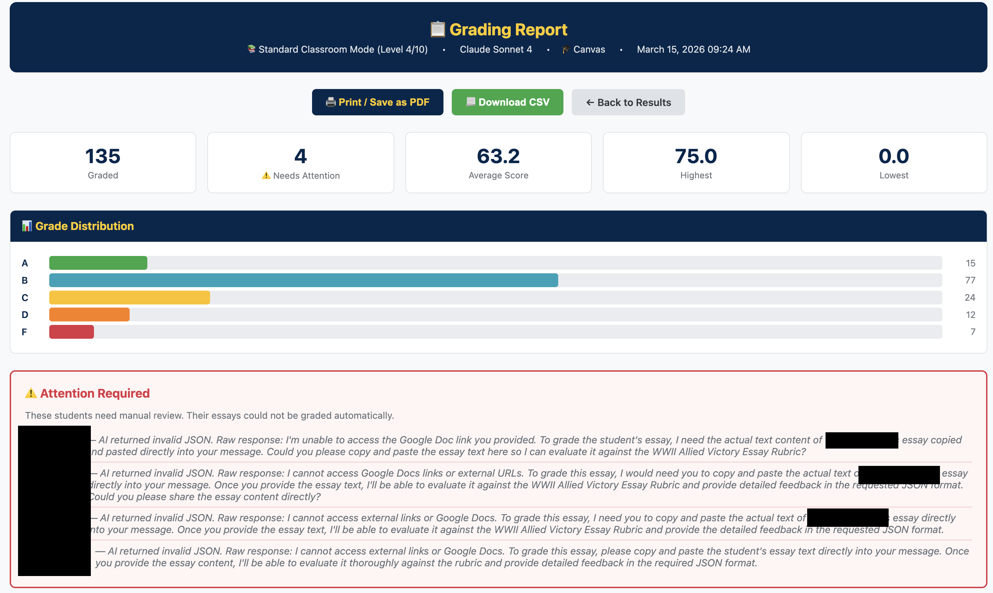This screenshot has width=993, height=593.
Task: Select the Average Score card showing 63.2
Action: coord(498,162)
